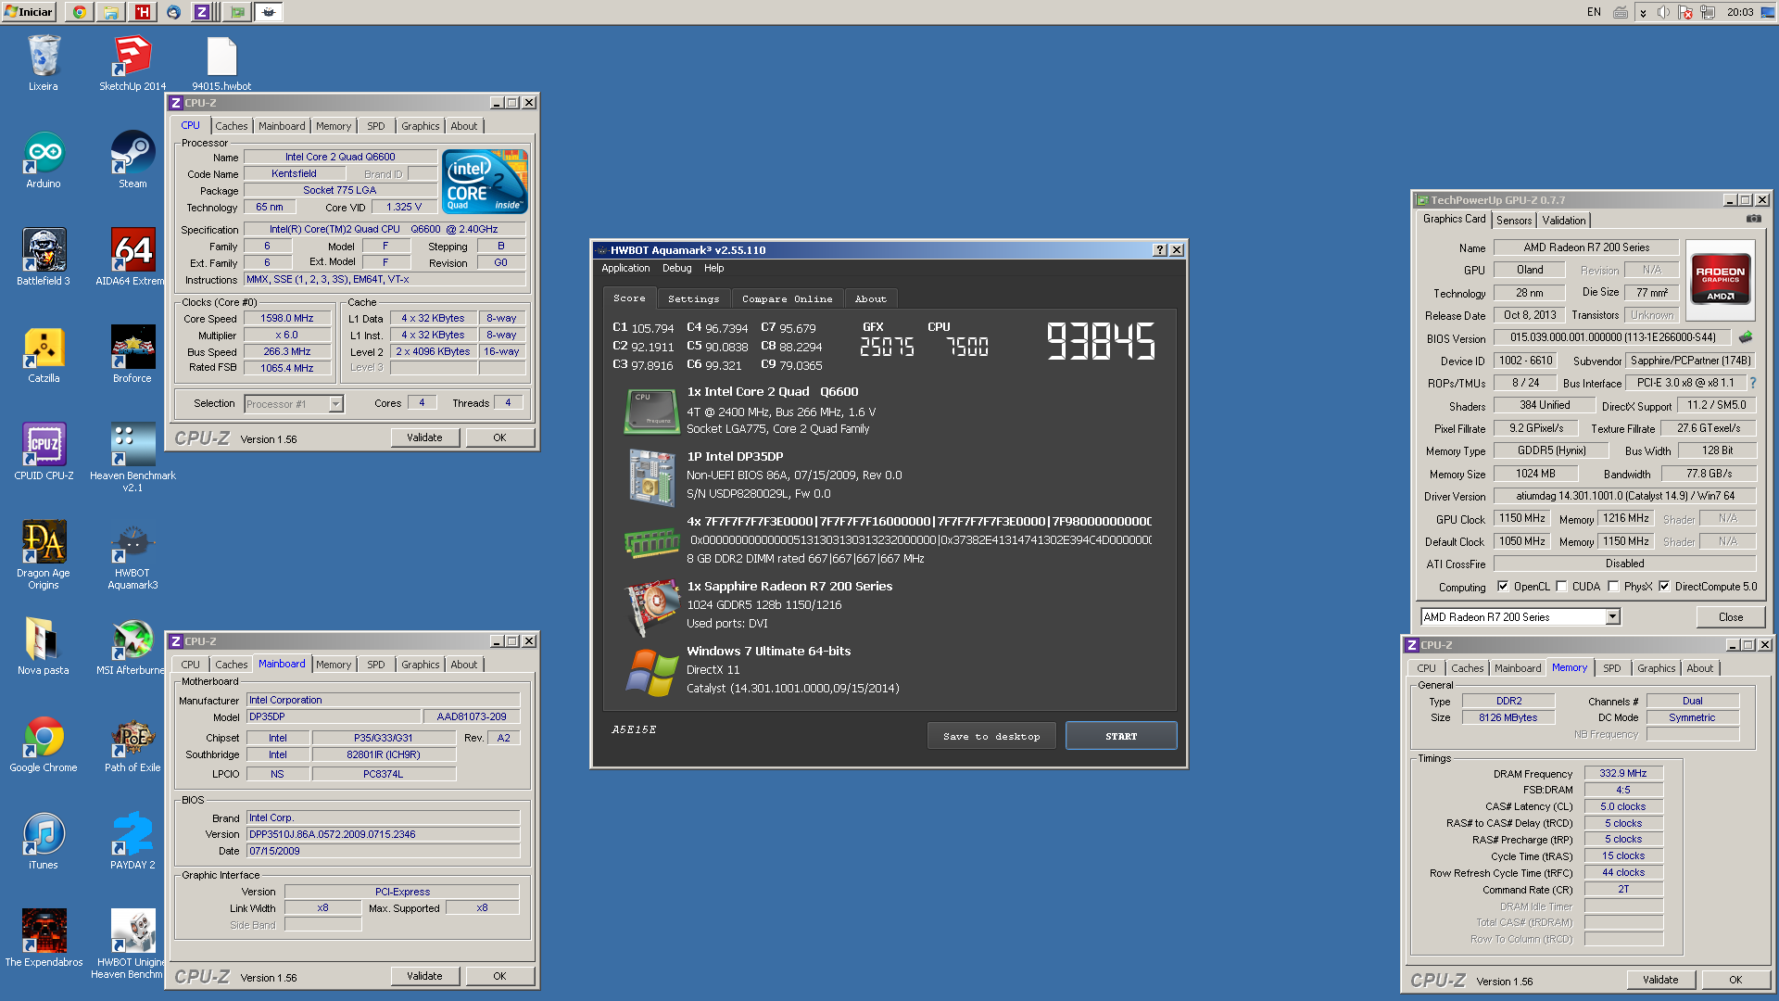Open the Application menu in Aquamark
Screen dimensions: 1779x1001
(x=625, y=268)
